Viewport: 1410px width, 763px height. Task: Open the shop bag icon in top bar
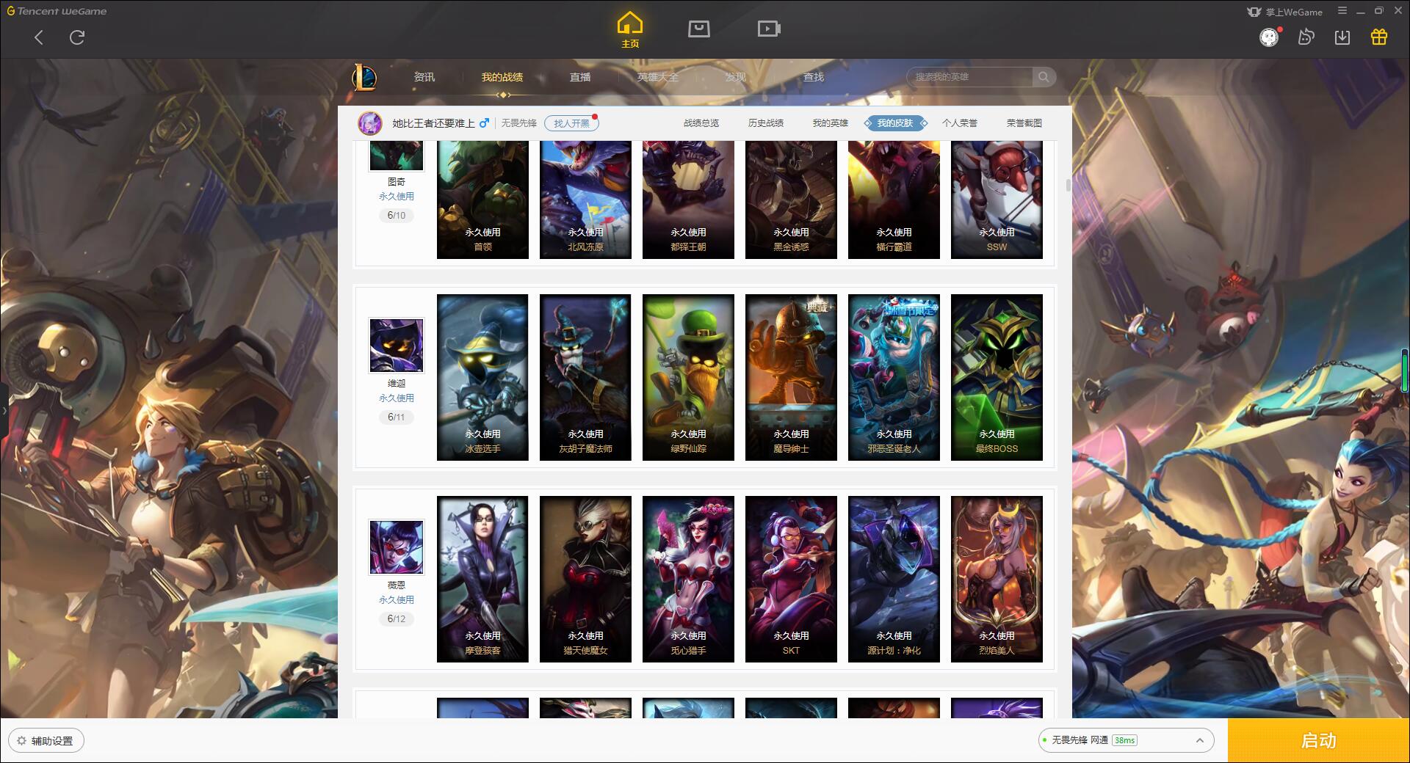pyautogui.click(x=698, y=29)
